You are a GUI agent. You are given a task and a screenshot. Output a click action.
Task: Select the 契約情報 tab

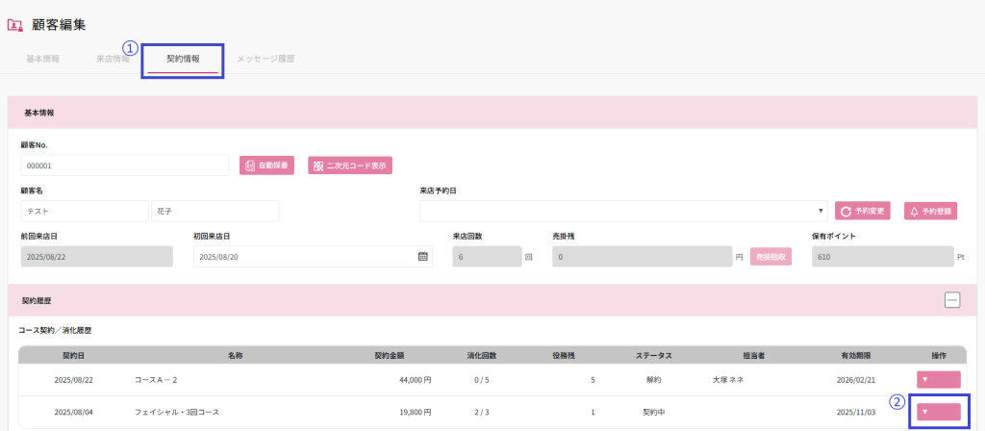(183, 59)
